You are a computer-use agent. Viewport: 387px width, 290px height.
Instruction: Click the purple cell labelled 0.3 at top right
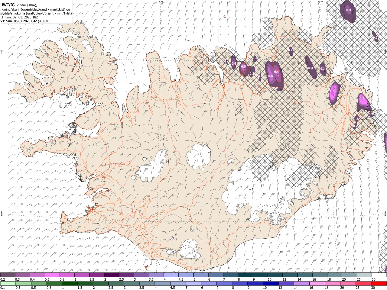coord(348,11)
